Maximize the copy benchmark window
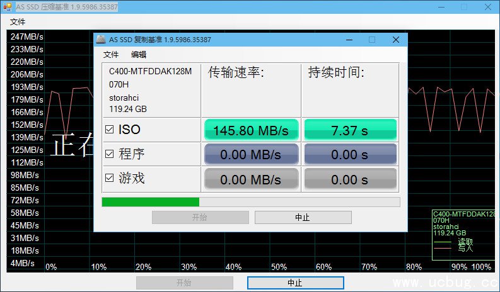 click(x=372, y=40)
